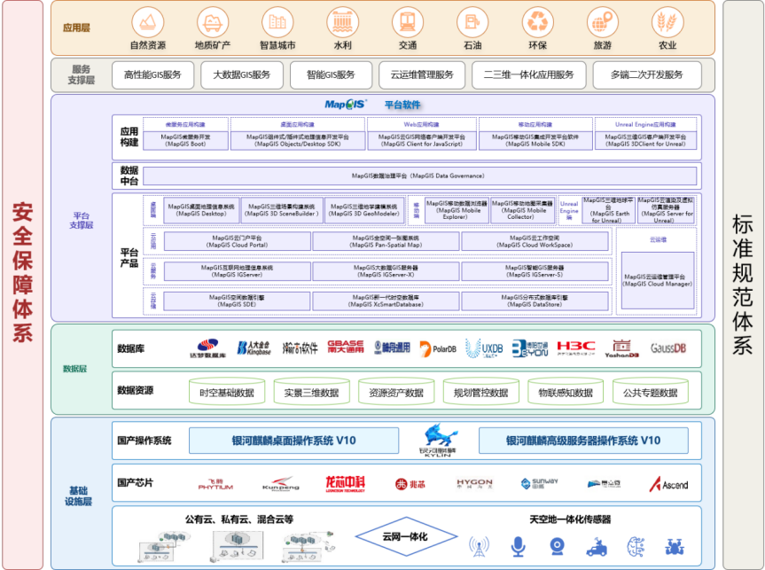Click the 水利 dam icon
Image resolution: width=765 pixels, height=570 pixels.
[x=342, y=22]
